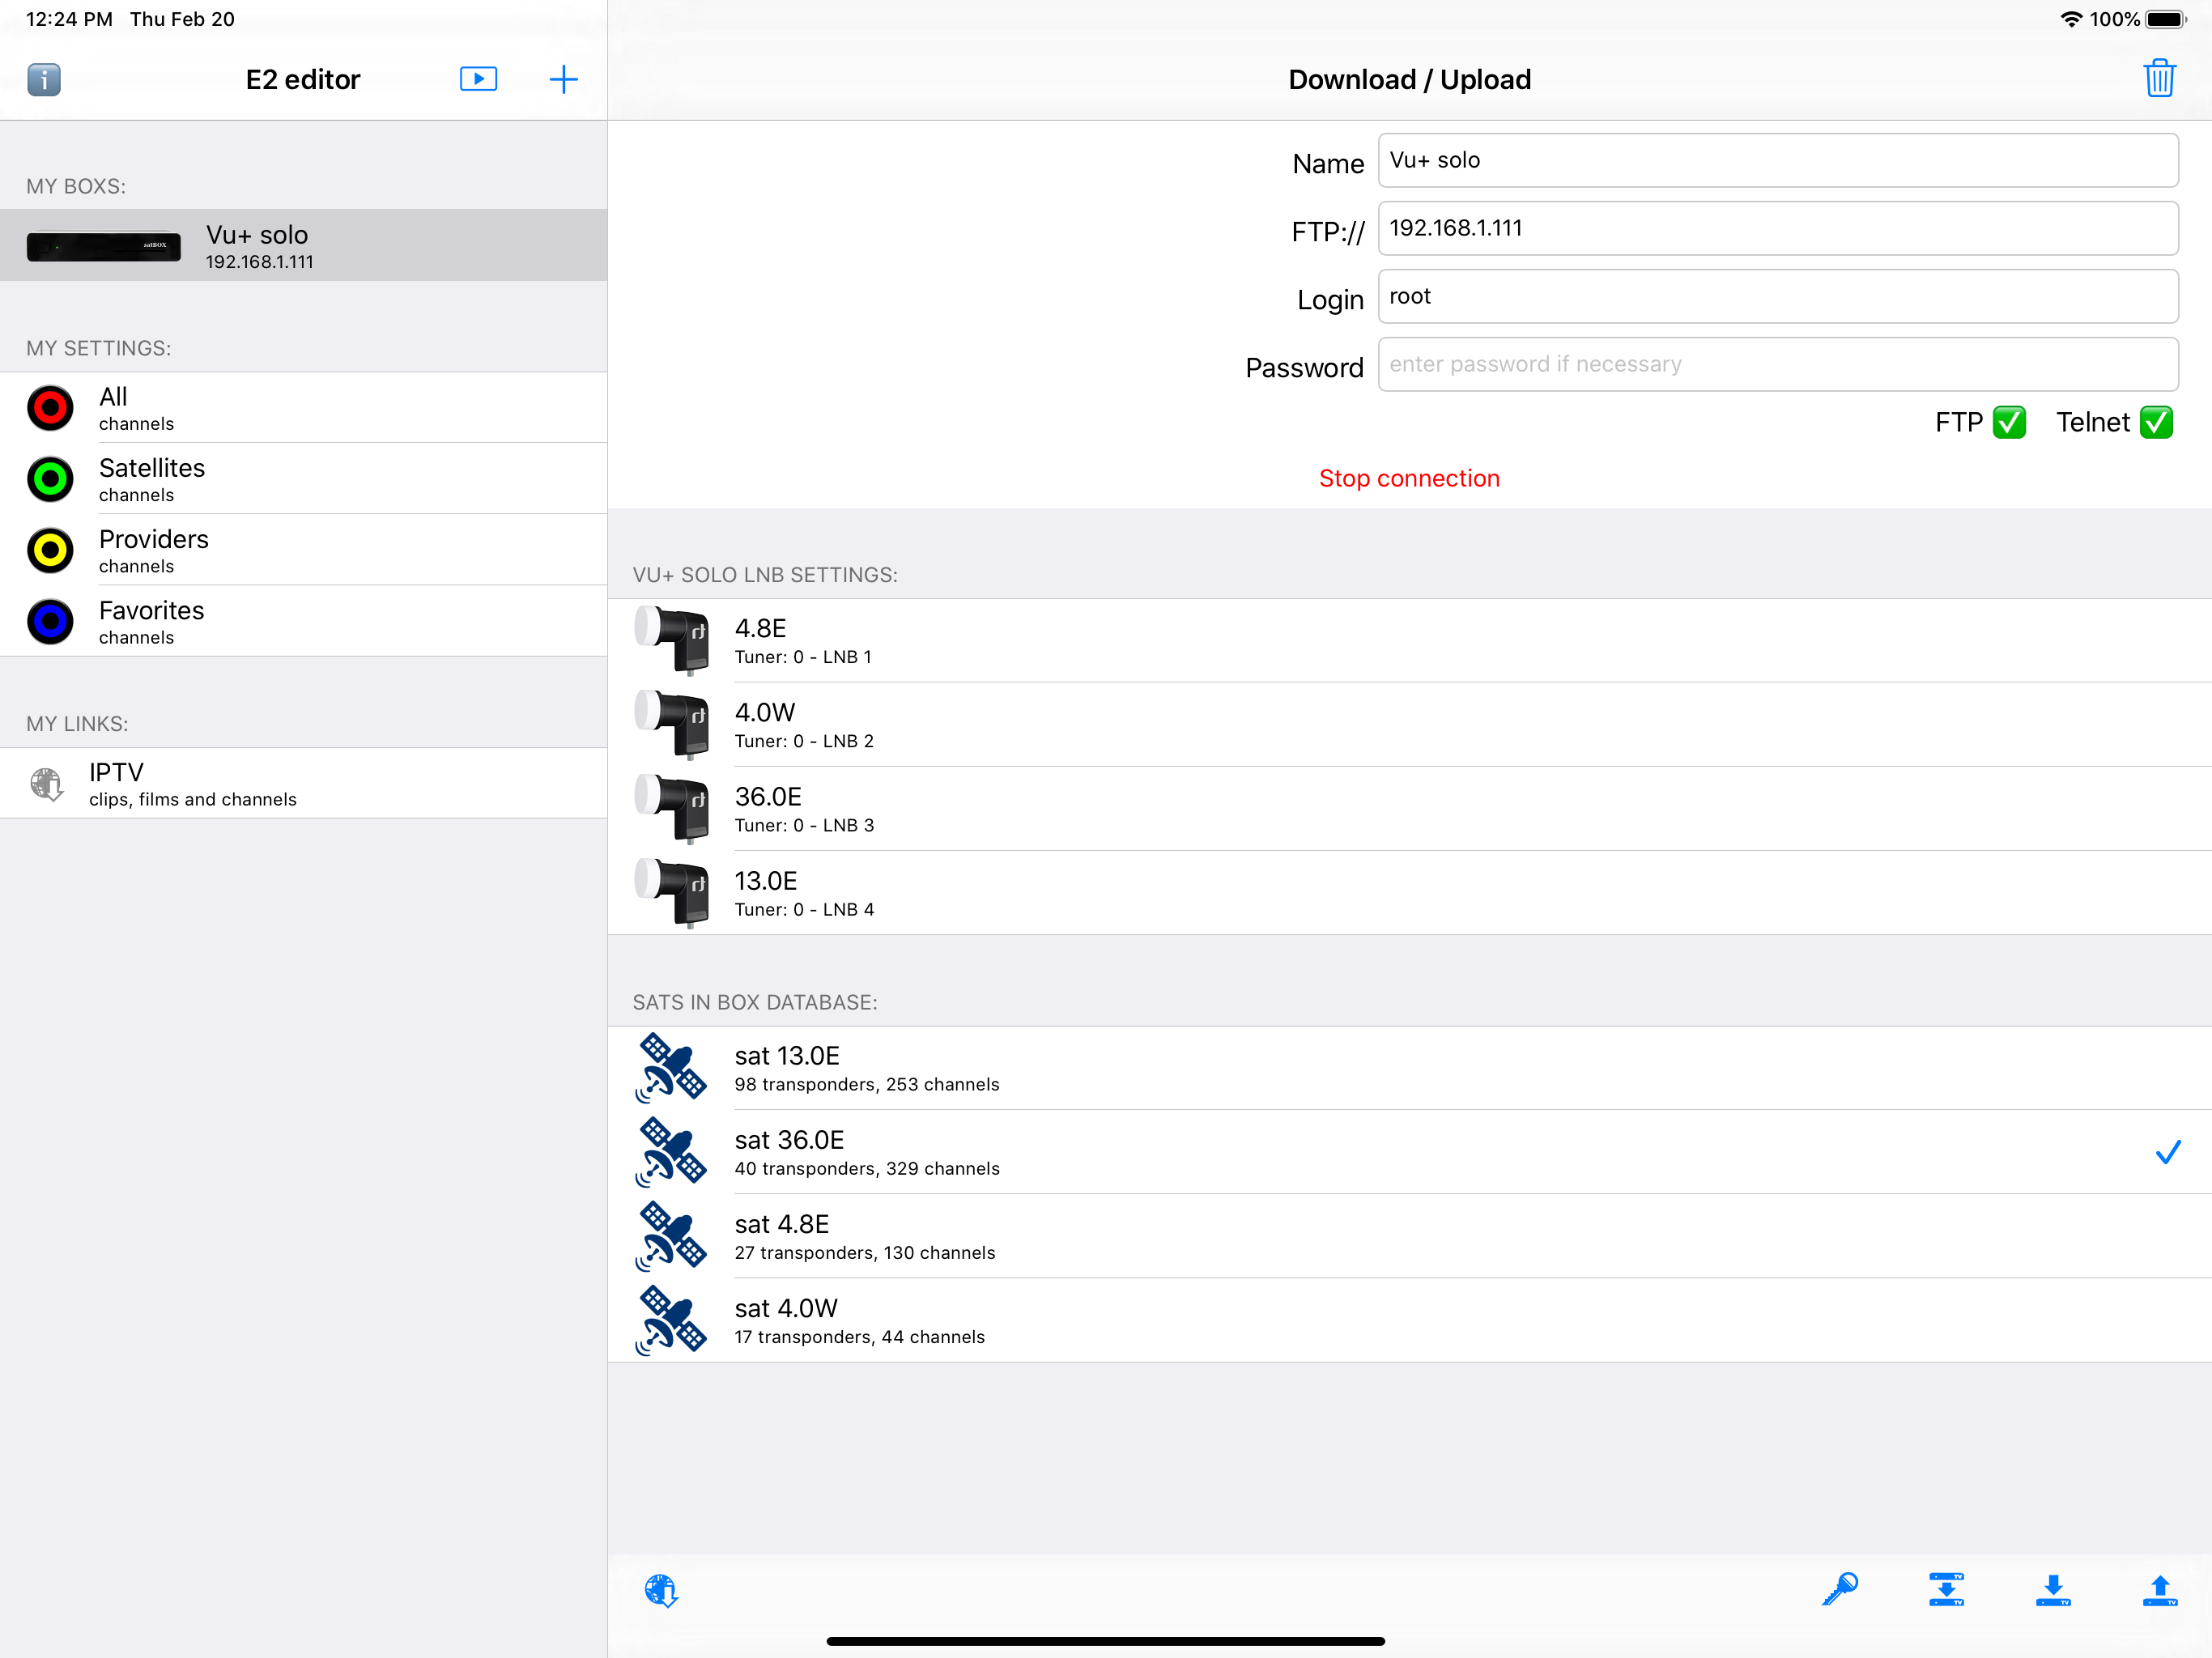
Task: Click the Password input field
Action: [x=1777, y=364]
